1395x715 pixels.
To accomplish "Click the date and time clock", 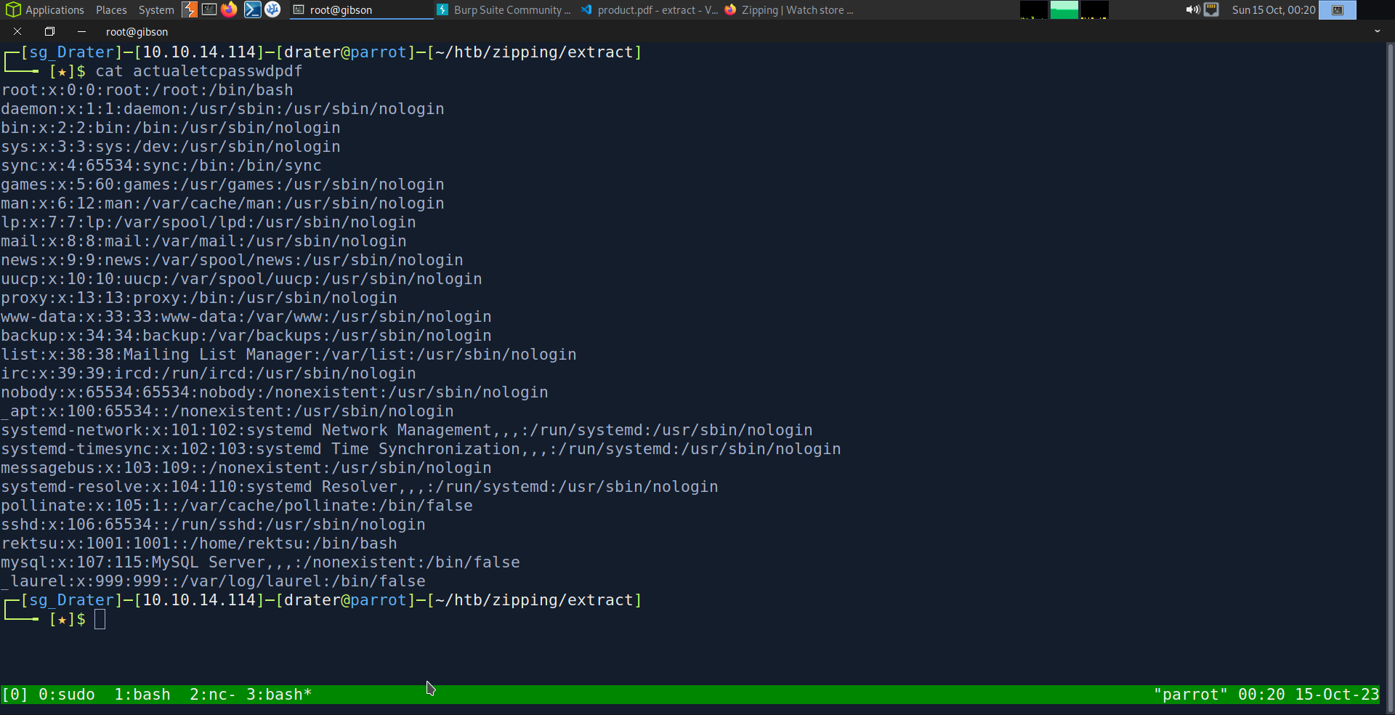I will click(x=1273, y=9).
